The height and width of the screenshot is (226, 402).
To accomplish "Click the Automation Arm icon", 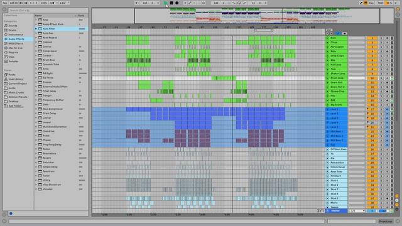I will 190,3.
